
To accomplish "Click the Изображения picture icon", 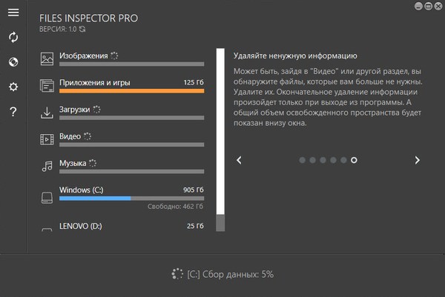I will [x=47, y=58].
